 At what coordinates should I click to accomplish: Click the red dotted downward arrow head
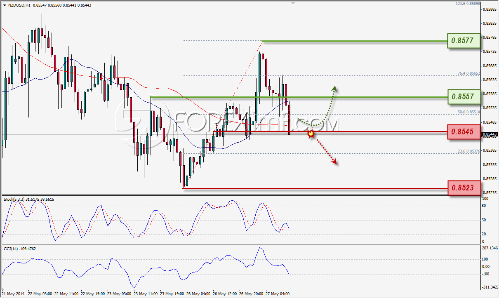[x=335, y=162]
